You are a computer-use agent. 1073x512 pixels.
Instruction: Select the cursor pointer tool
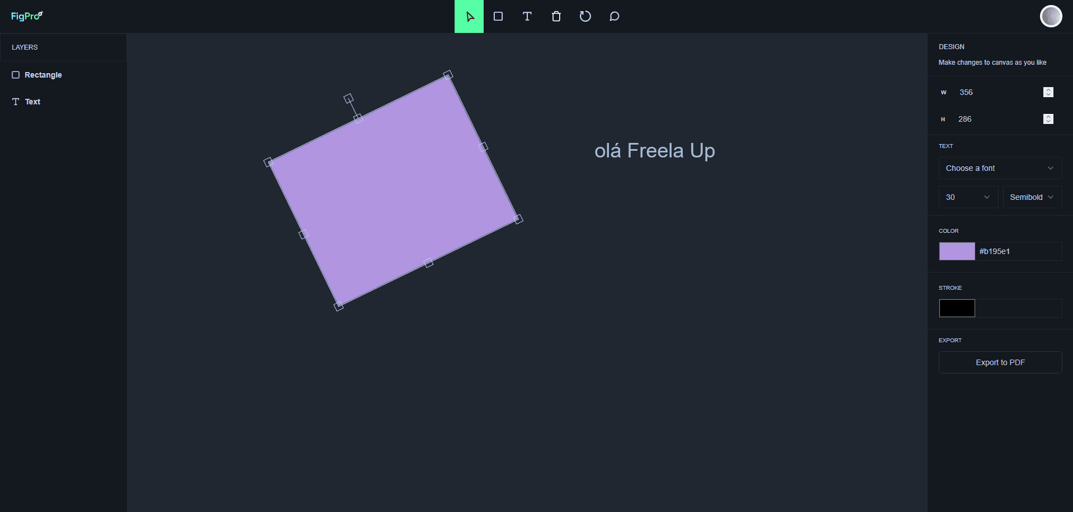[469, 17]
